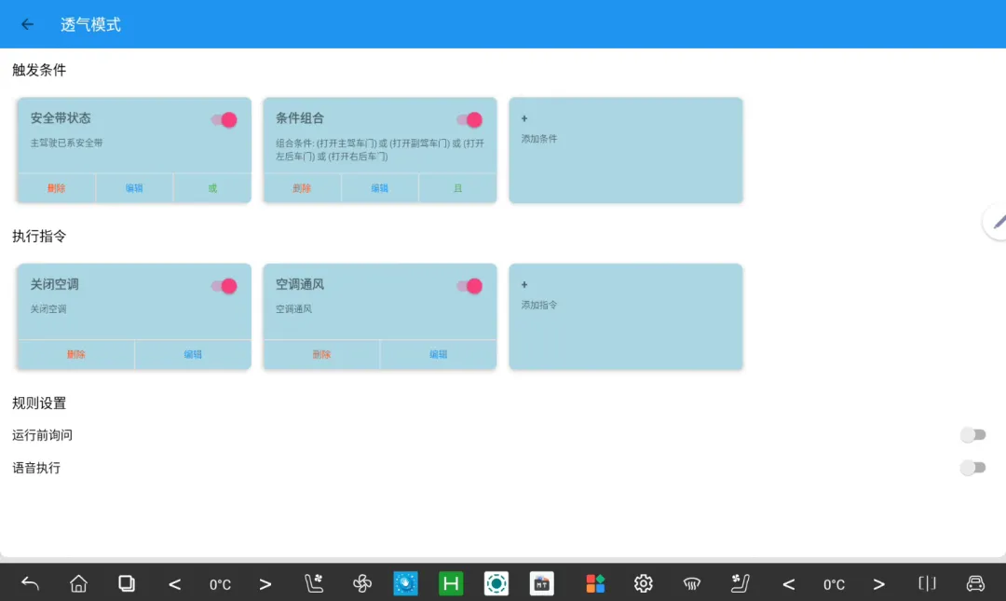
Task: Open the colorful app grid icon
Action: (595, 583)
